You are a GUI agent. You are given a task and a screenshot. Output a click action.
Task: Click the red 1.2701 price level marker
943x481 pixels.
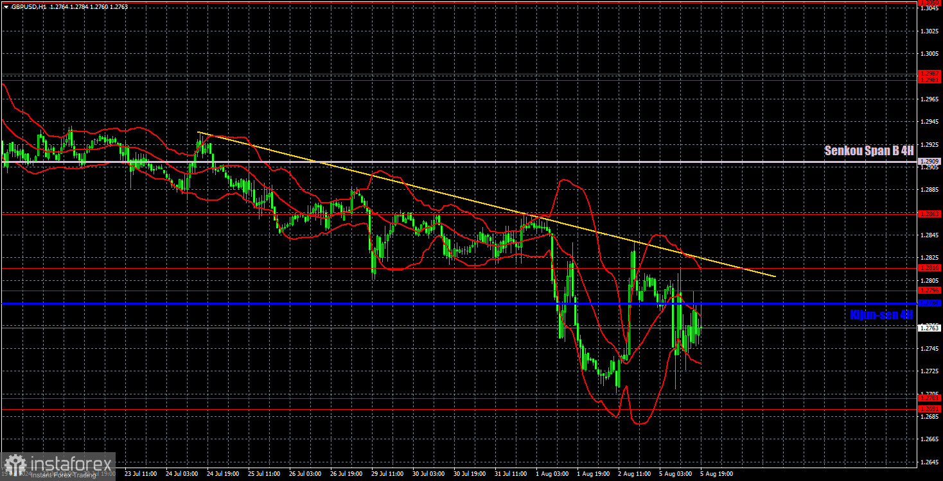click(x=930, y=398)
